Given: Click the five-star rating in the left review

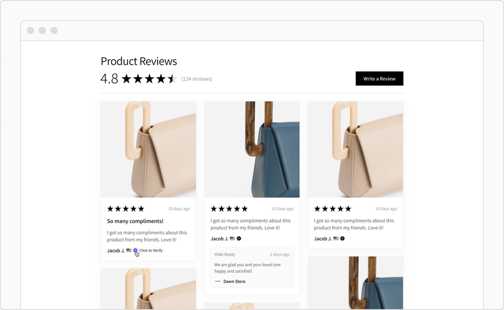Looking at the screenshot, I should click(126, 209).
